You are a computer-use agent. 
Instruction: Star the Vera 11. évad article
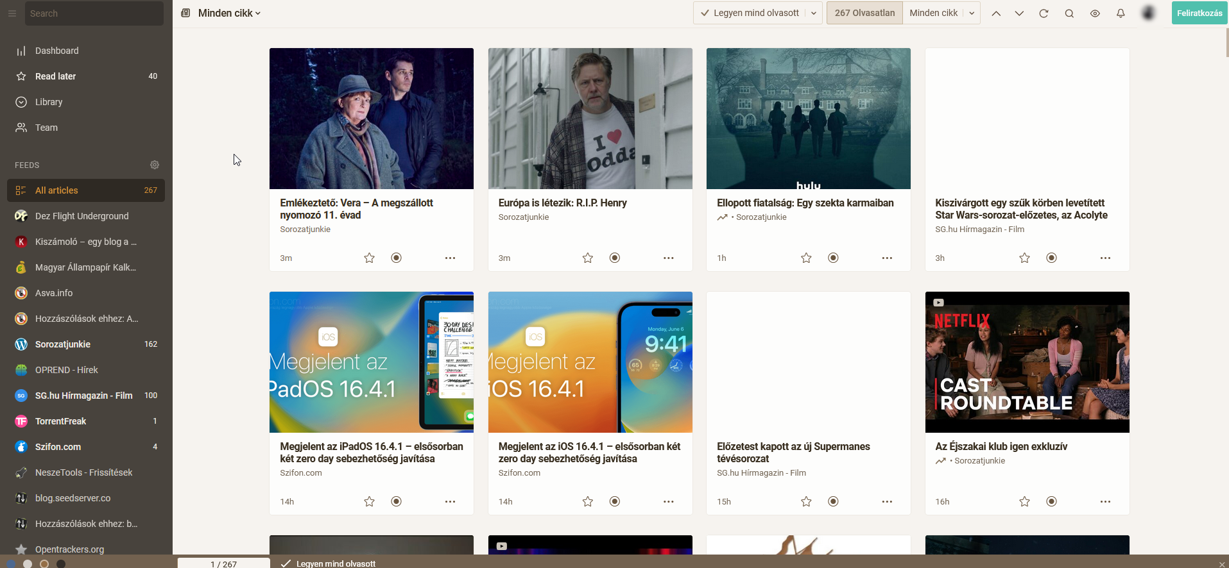369,258
